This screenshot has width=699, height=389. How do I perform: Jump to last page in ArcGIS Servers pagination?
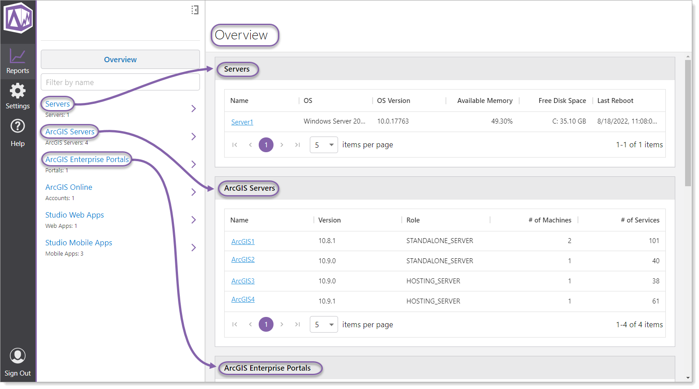[x=297, y=324]
